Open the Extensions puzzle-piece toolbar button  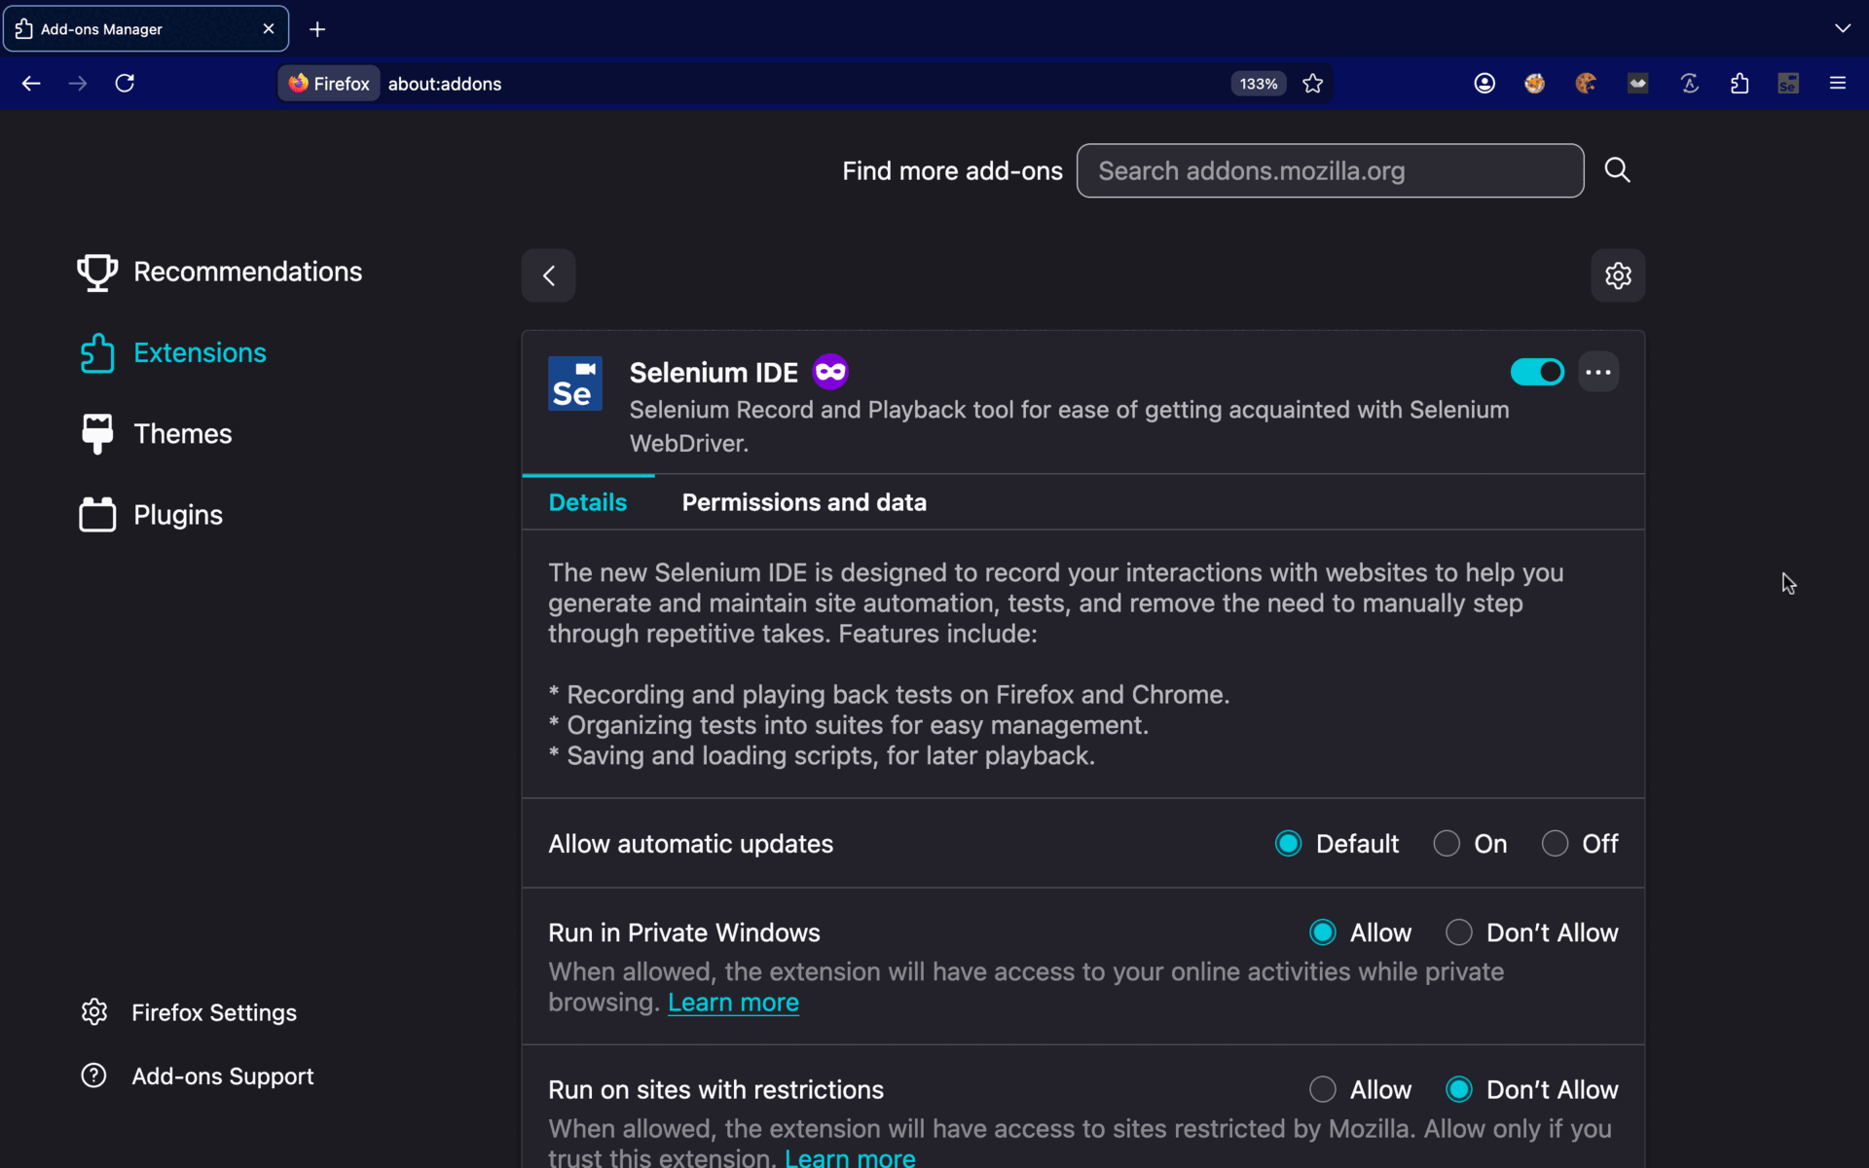(1740, 84)
